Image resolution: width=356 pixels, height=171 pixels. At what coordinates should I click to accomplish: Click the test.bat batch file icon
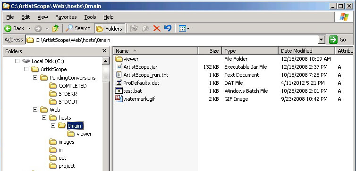pyautogui.click(x=119, y=91)
